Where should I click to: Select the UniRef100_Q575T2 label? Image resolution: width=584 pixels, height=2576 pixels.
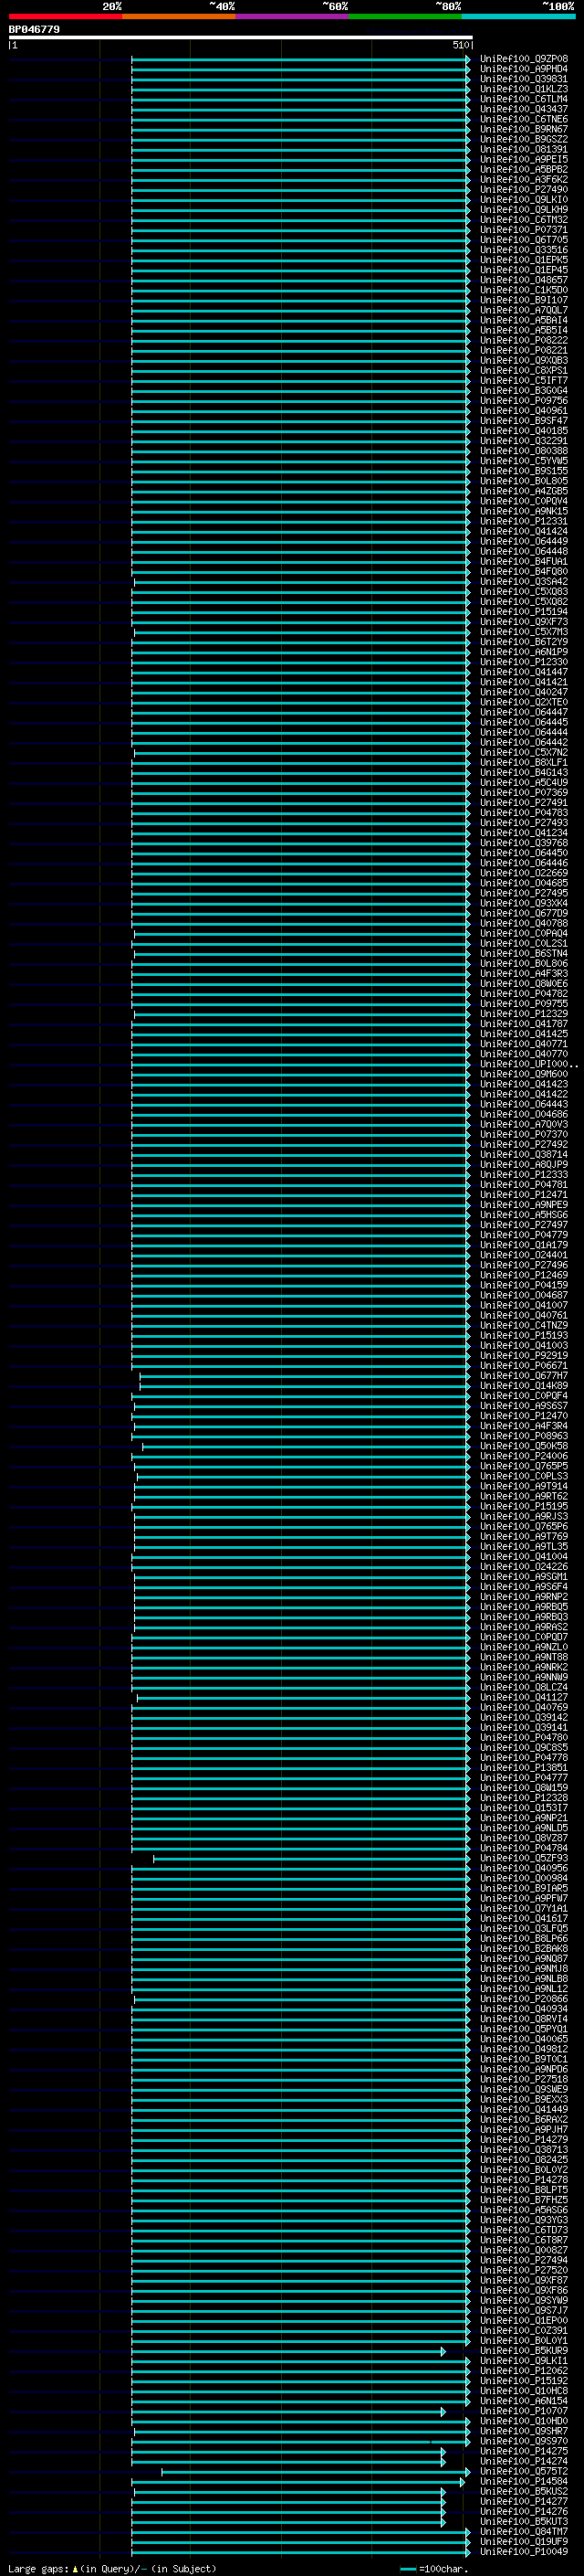tap(523, 2471)
